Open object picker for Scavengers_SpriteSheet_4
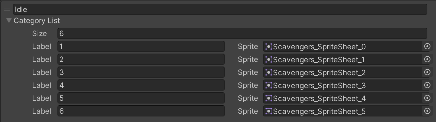The width and height of the screenshot is (436, 122). [x=427, y=98]
